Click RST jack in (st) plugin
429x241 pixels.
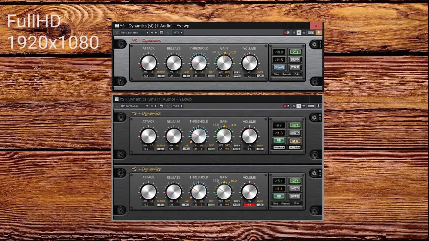pos(314,44)
